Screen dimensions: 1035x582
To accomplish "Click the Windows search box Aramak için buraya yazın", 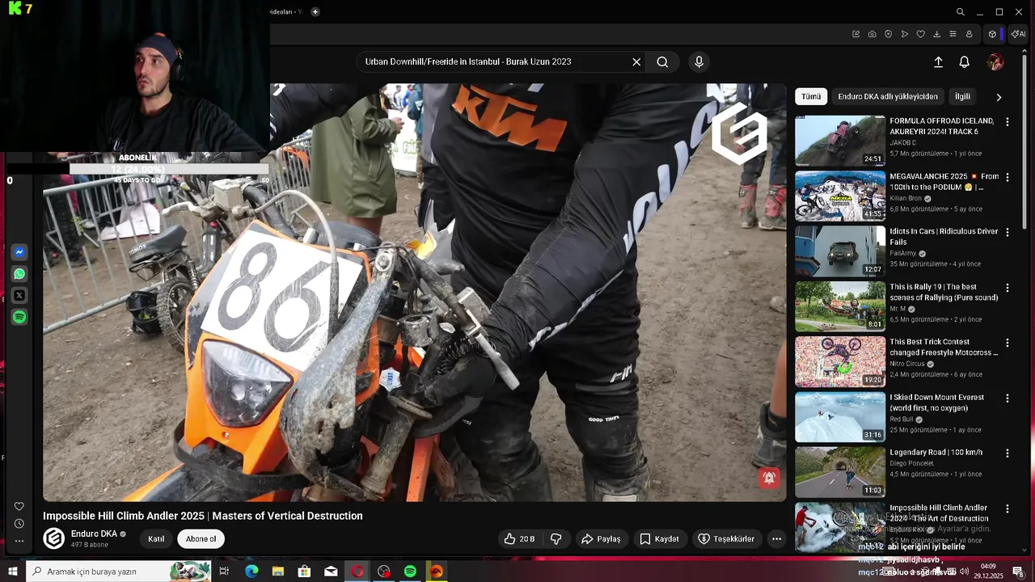I will tap(118, 571).
